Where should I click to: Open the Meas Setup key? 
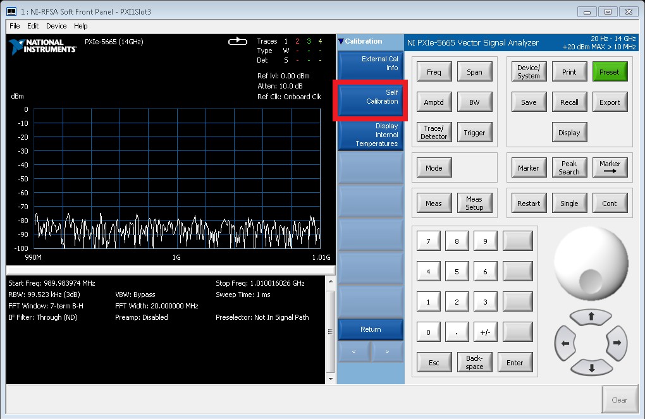tap(475, 202)
